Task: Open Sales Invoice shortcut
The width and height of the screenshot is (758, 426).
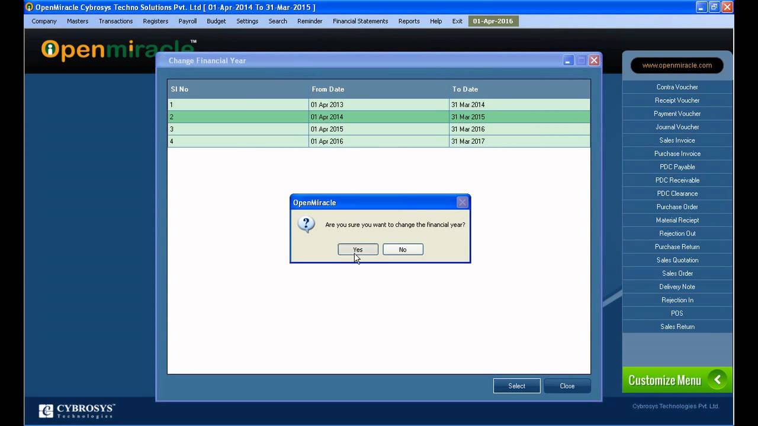Action: point(677,140)
